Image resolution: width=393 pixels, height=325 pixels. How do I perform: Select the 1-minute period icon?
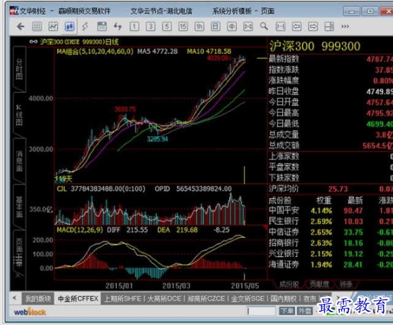(x=134, y=26)
